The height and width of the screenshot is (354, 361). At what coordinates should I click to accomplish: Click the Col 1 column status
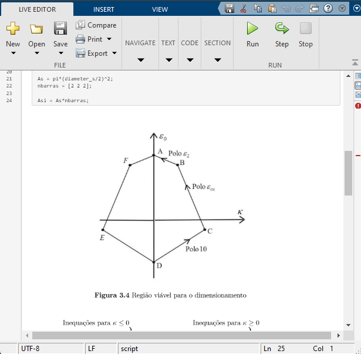point(323,349)
